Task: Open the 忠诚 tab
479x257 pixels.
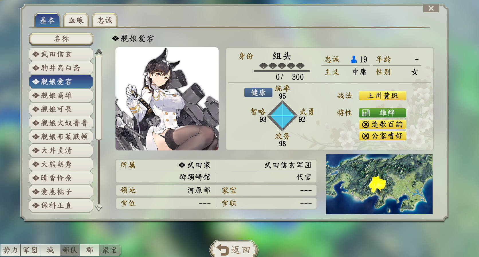Action: [x=105, y=20]
